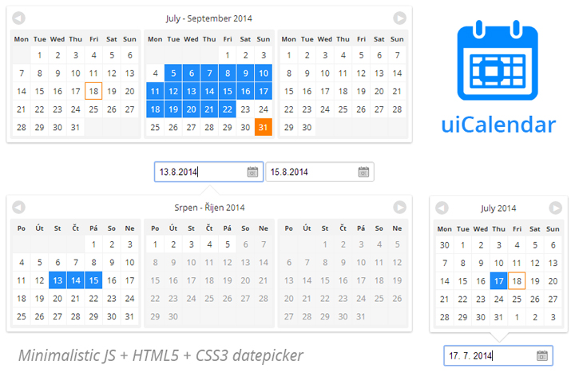575x377 pixels.
Task: Select day 23 in top August calendar
Action: pos(245,109)
